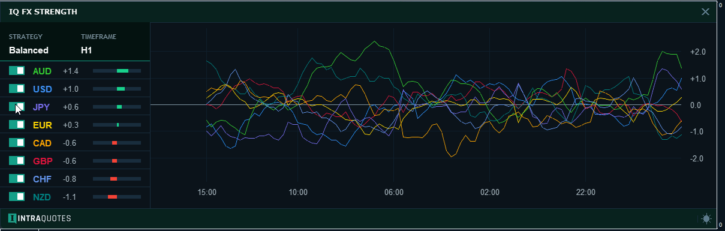The image size is (725, 231).
Task: Select the GBP currency label
Action: pos(42,161)
